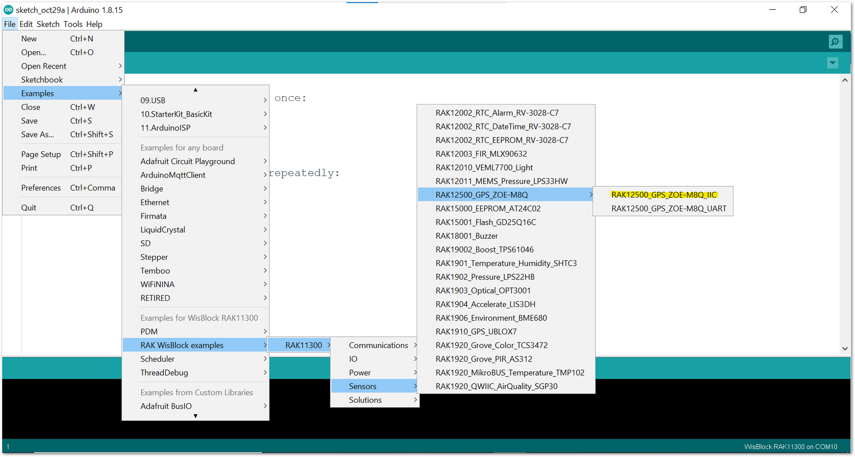Open PDM examples submenu
This screenshot has width=855, height=457.
195,332
